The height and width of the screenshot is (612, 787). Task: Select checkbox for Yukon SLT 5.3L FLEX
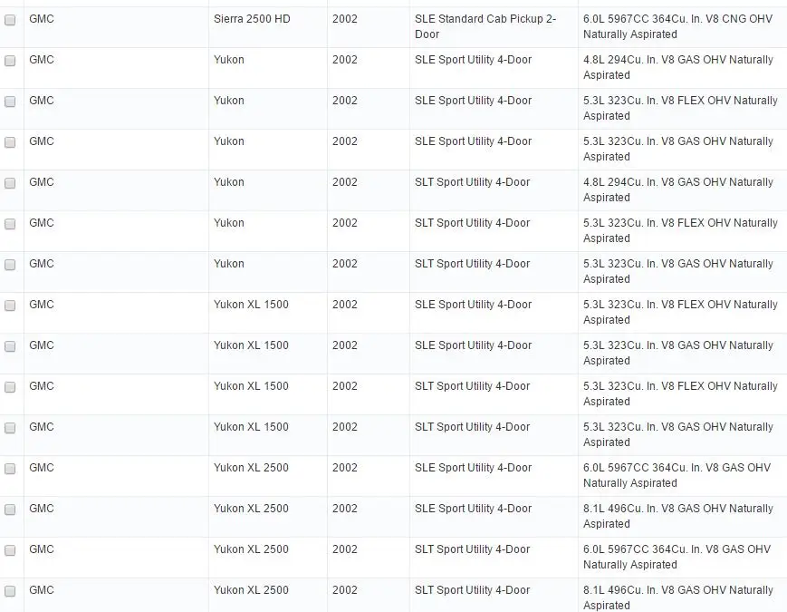[x=10, y=224]
